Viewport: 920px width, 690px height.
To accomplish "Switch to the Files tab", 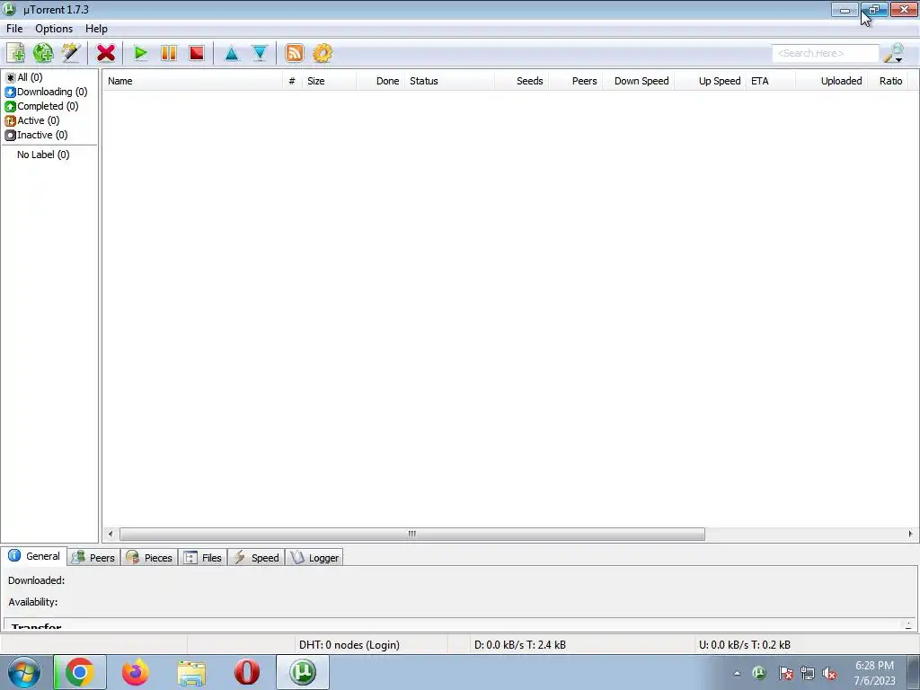I will (202, 557).
